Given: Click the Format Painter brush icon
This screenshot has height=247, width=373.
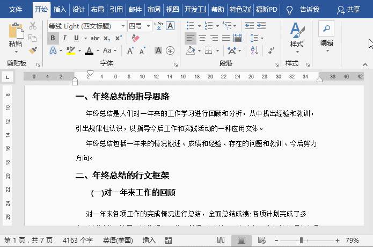Looking at the screenshot, I should click(33, 50).
